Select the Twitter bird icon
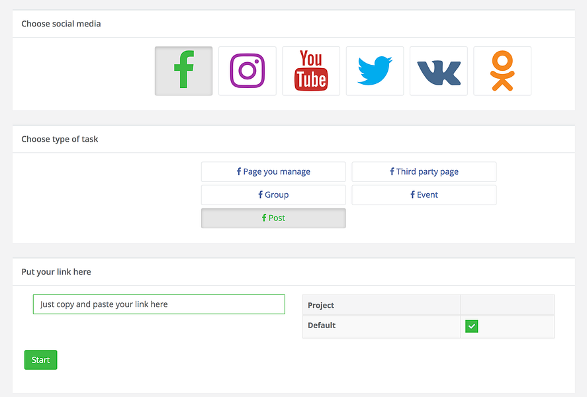The width and height of the screenshot is (587, 397). (x=375, y=71)
